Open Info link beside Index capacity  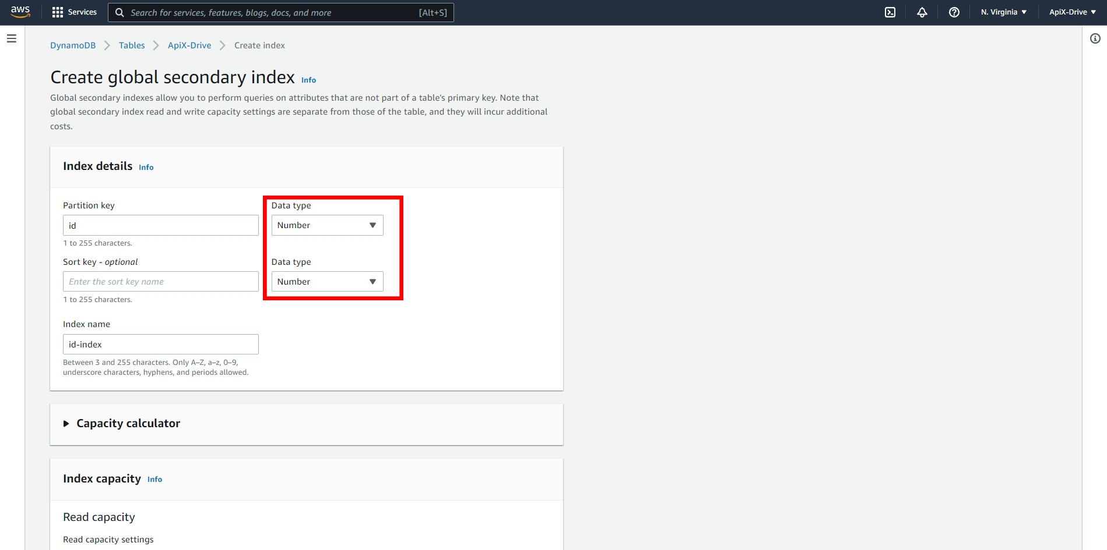coord(154,480)
